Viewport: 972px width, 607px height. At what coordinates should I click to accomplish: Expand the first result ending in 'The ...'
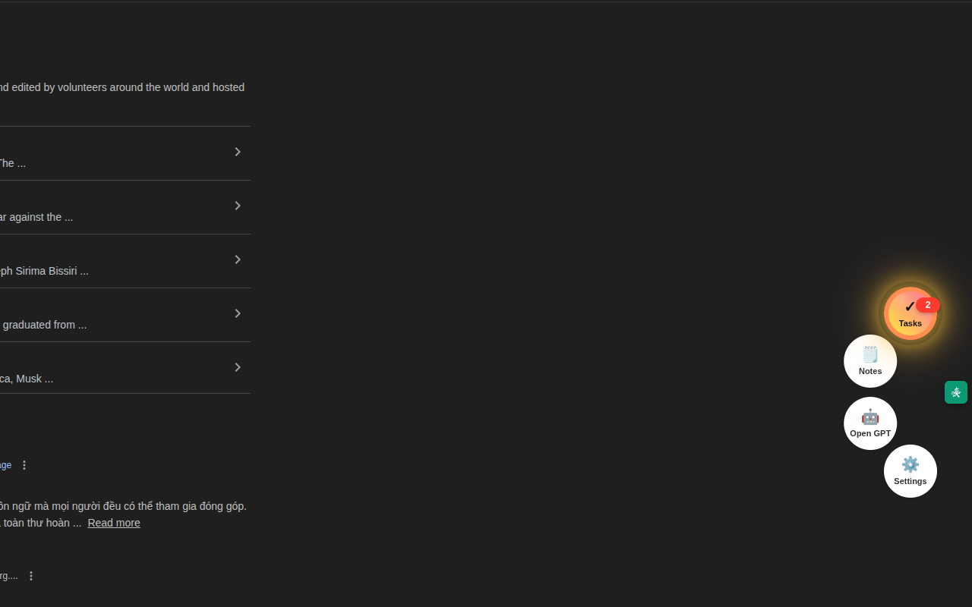tap(238, 152)
